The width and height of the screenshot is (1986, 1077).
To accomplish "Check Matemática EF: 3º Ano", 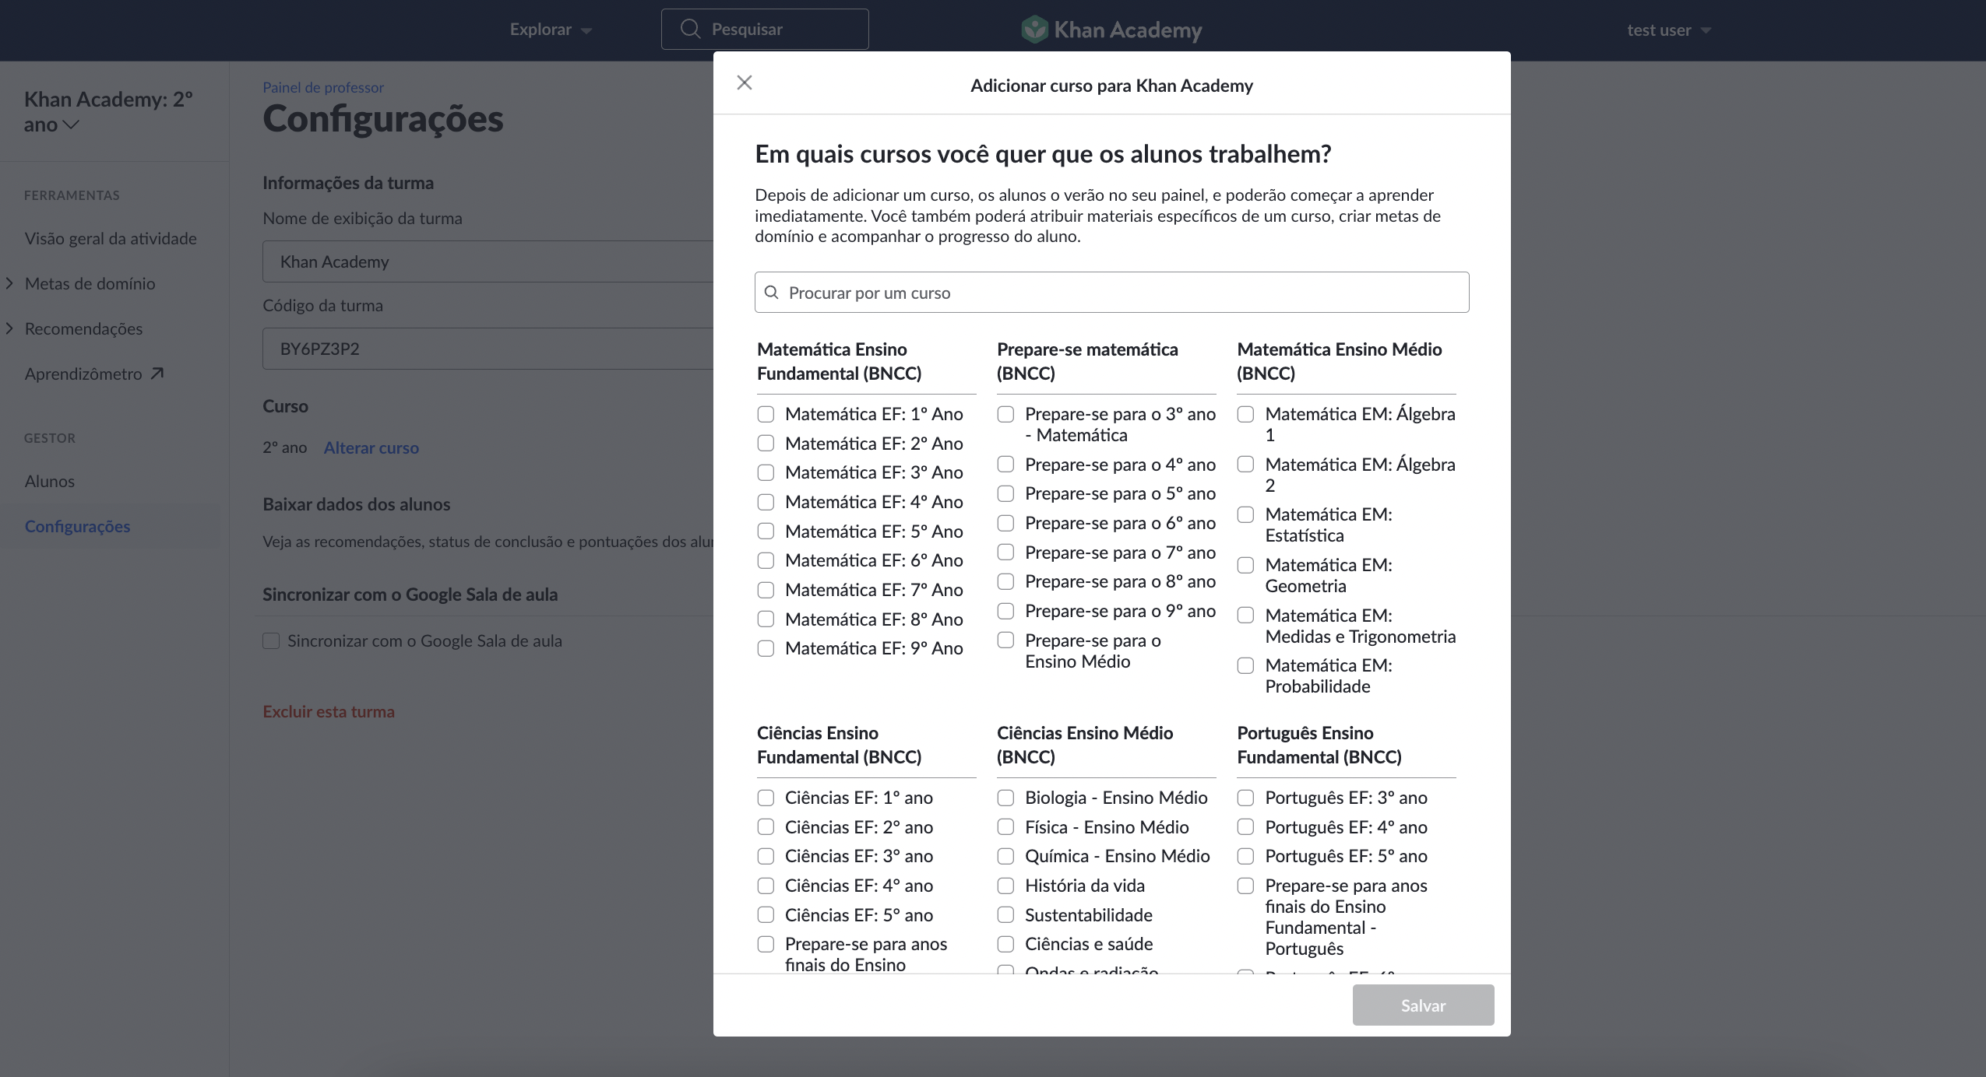I will [x=766, y=472].
